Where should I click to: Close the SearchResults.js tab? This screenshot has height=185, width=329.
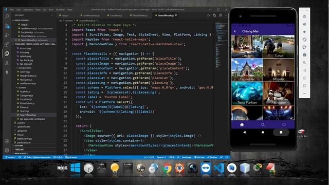[x=176, y=15]
